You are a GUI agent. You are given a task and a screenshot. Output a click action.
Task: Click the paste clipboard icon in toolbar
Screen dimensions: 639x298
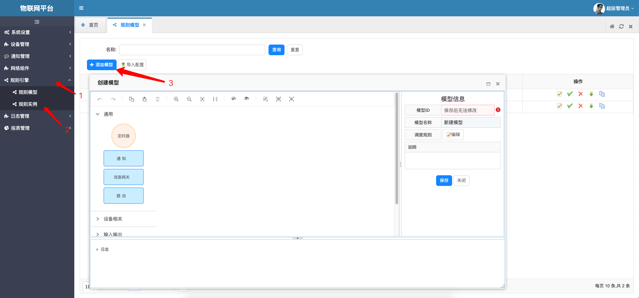145,99
